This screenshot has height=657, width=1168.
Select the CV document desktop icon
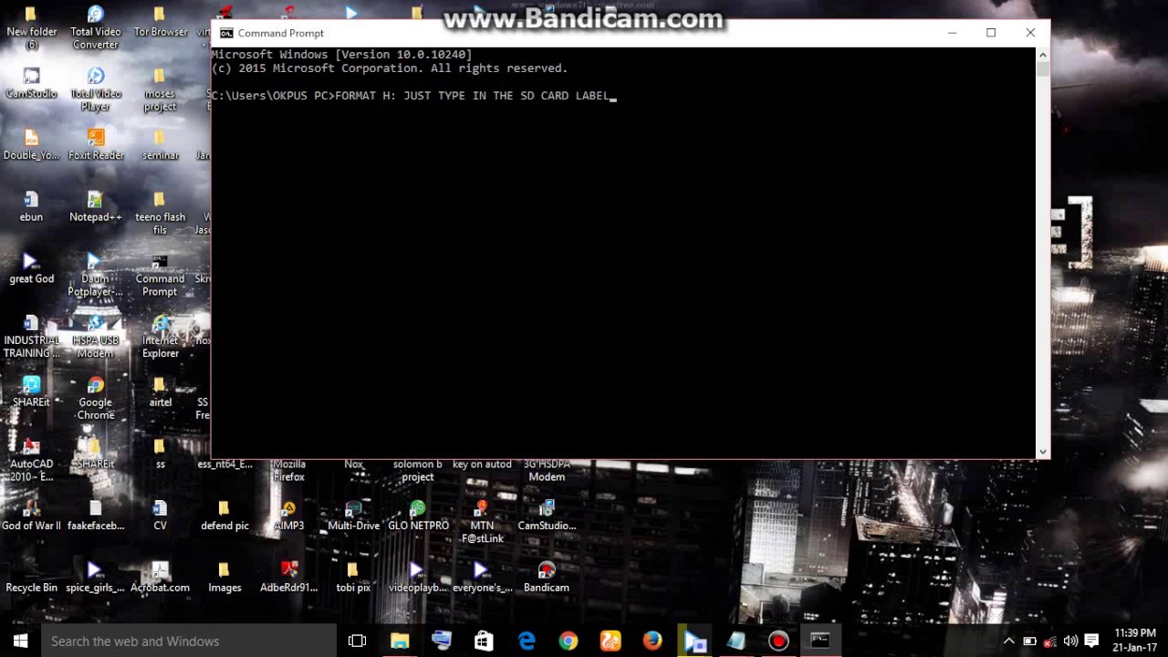pos(160,516)
